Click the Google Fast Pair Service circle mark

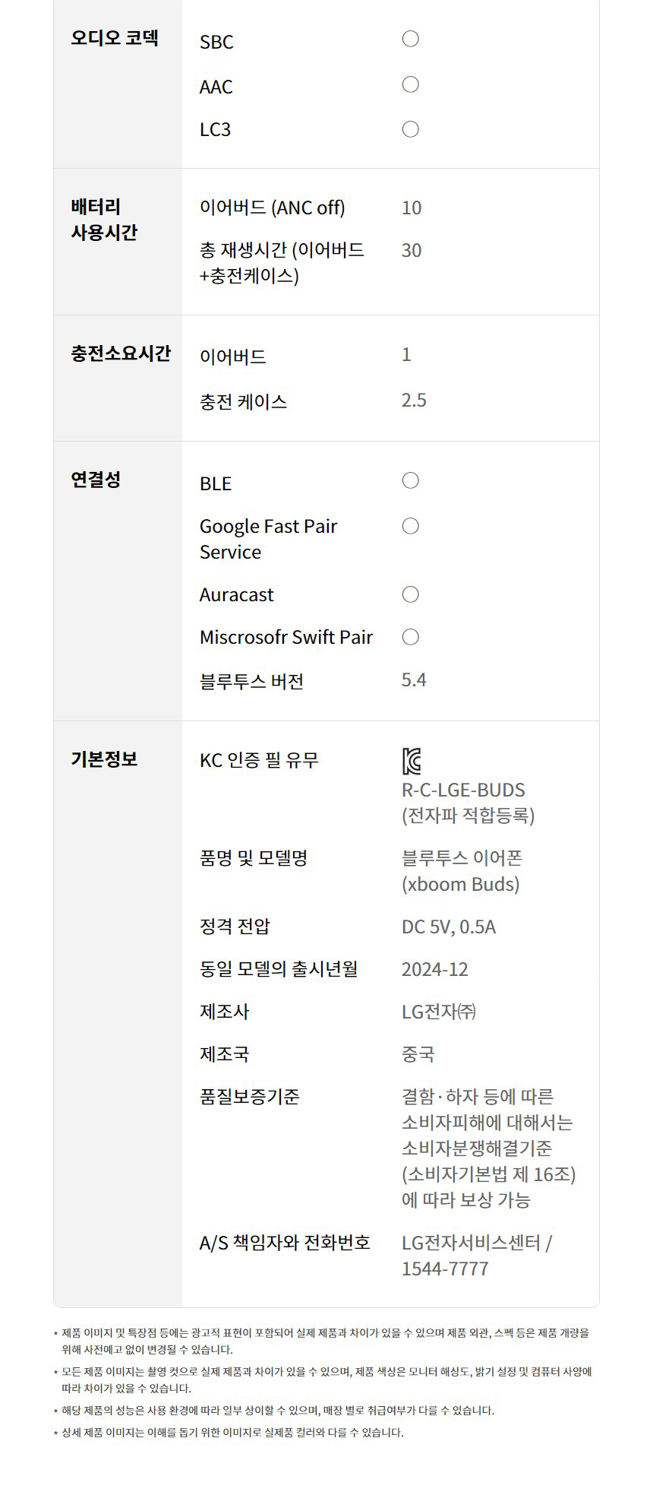point(410,526)
